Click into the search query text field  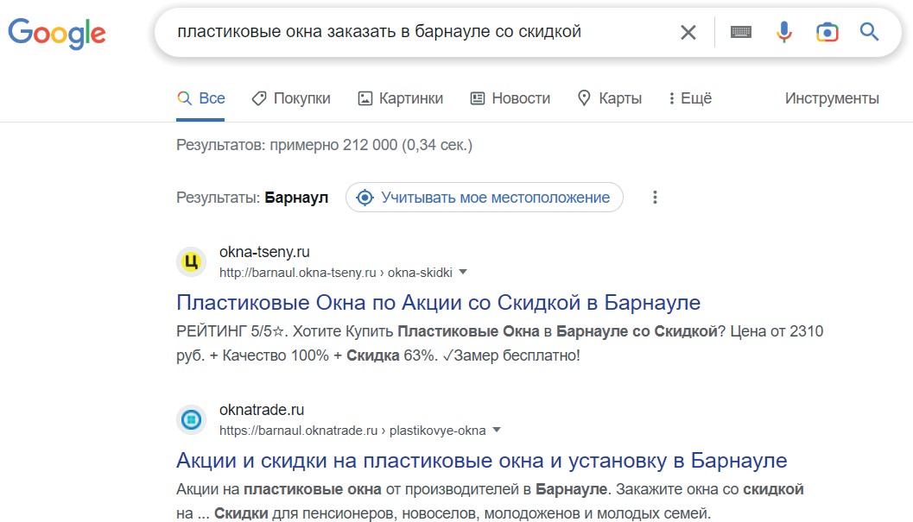[415, 33]
